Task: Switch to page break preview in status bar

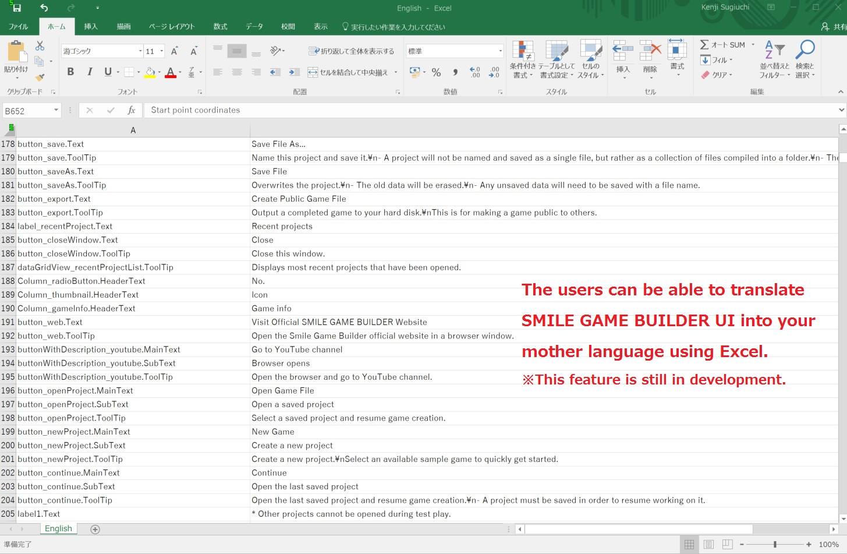Action: click(x=727, y=544)
